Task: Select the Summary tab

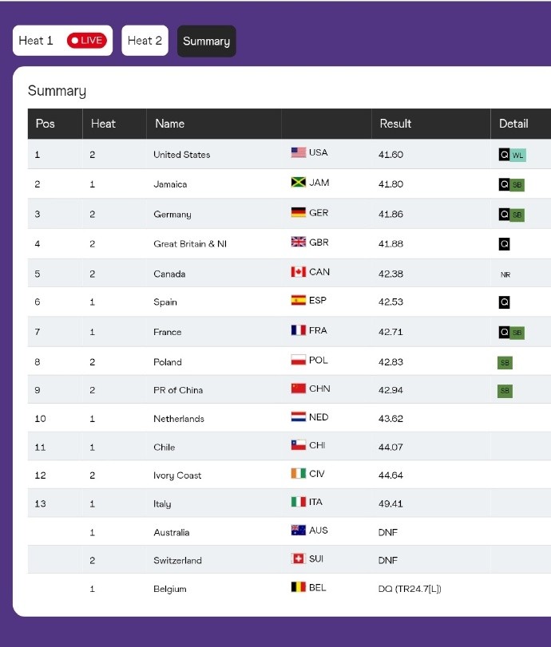Action: [x=206, y=41]
